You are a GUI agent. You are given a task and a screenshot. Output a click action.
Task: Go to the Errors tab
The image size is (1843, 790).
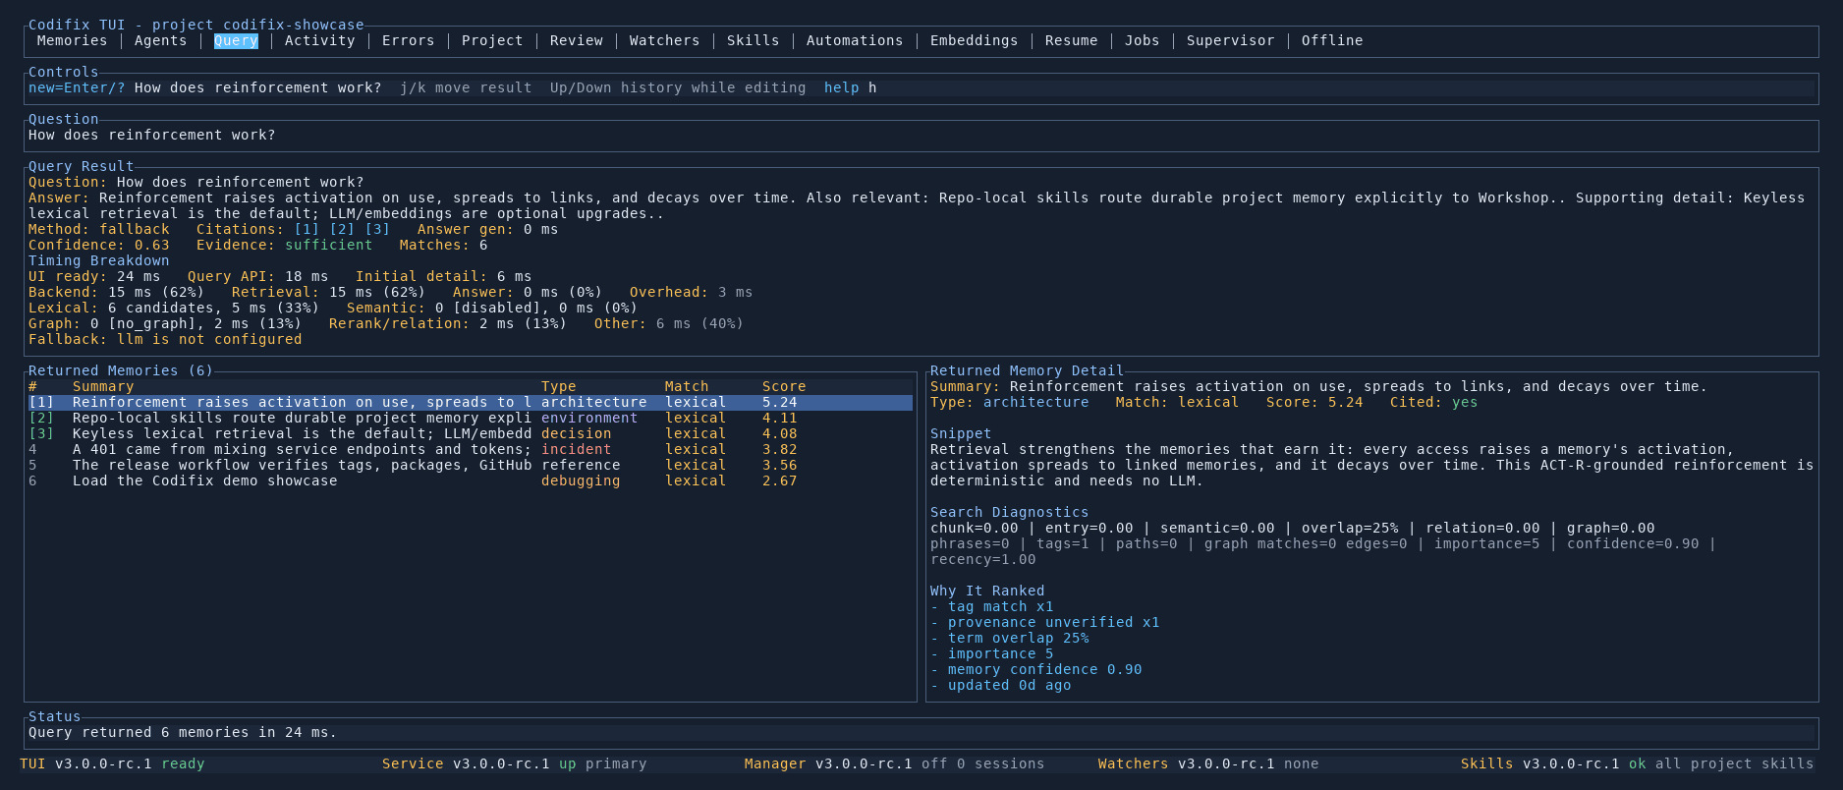point(408,40)
